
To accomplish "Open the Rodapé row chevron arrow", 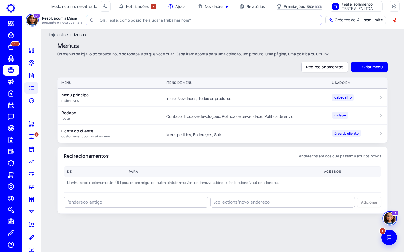I will coord(381,115).
